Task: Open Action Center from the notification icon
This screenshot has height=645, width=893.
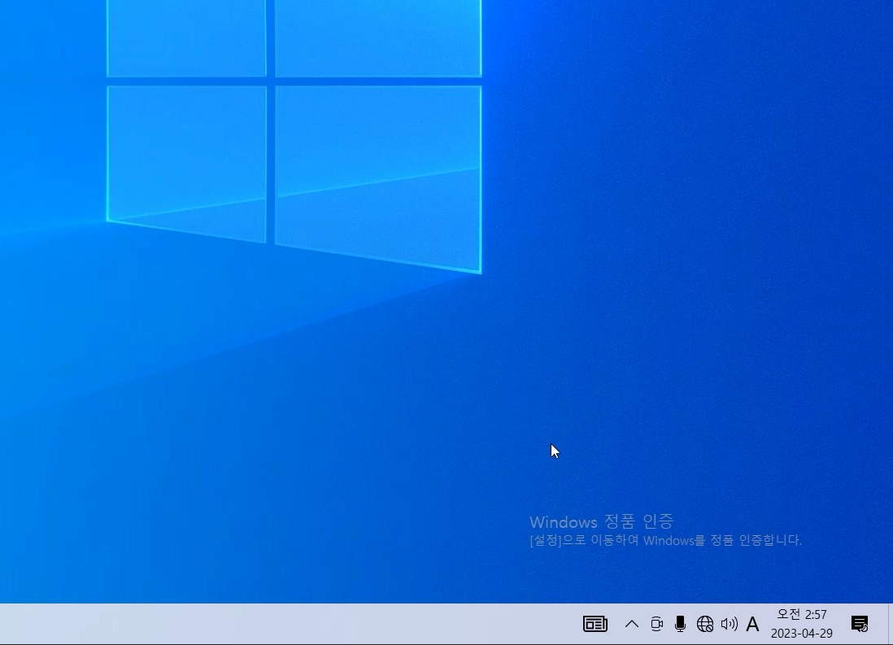Action: 860,624
